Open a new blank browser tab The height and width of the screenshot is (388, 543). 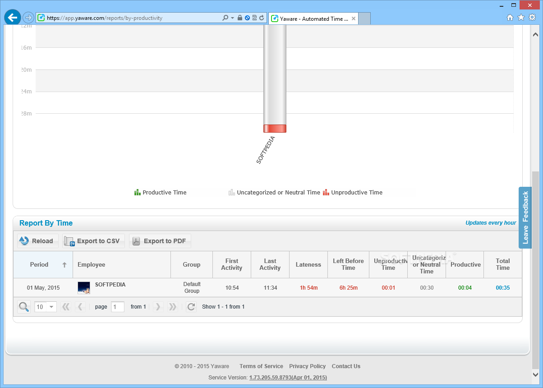364,19
